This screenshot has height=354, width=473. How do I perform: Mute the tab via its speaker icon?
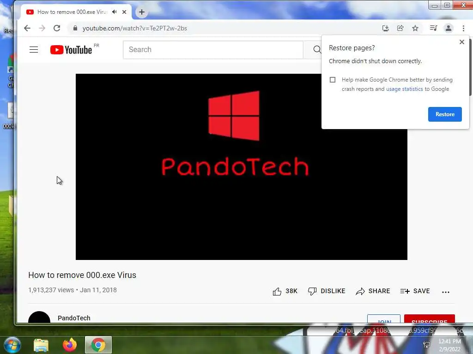tap(115, 12)
